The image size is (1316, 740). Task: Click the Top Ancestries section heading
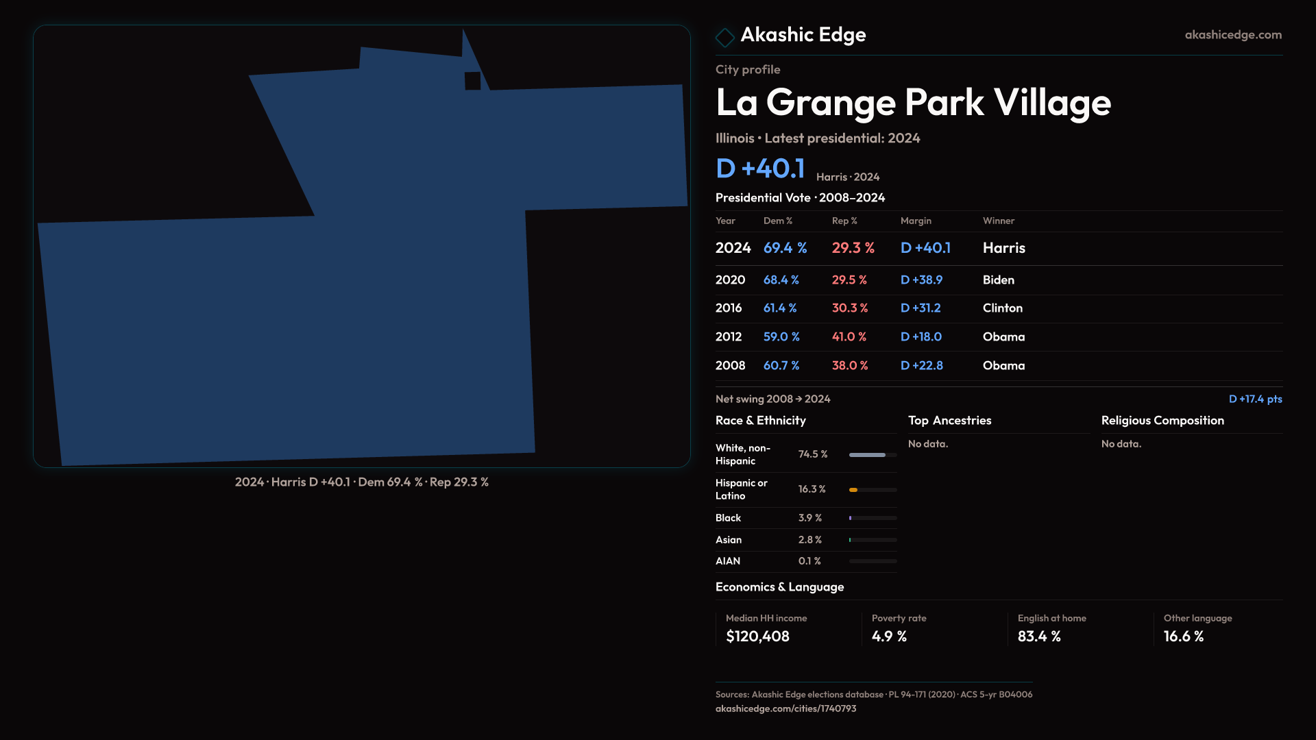tap(949, 421)
